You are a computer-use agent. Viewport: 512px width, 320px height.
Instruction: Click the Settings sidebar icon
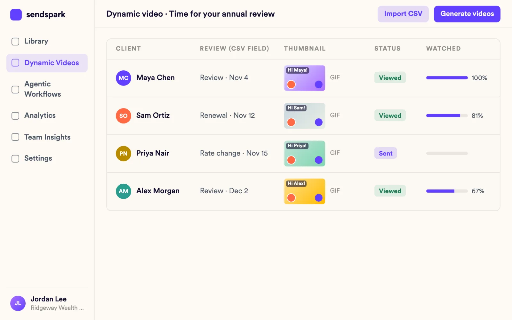point(15,159)
